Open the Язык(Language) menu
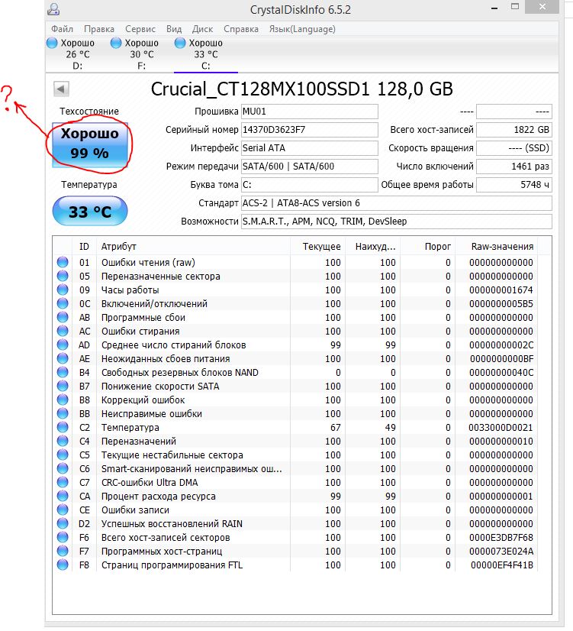The height and width of the screenshot is (631, 573). pos(302,29)
